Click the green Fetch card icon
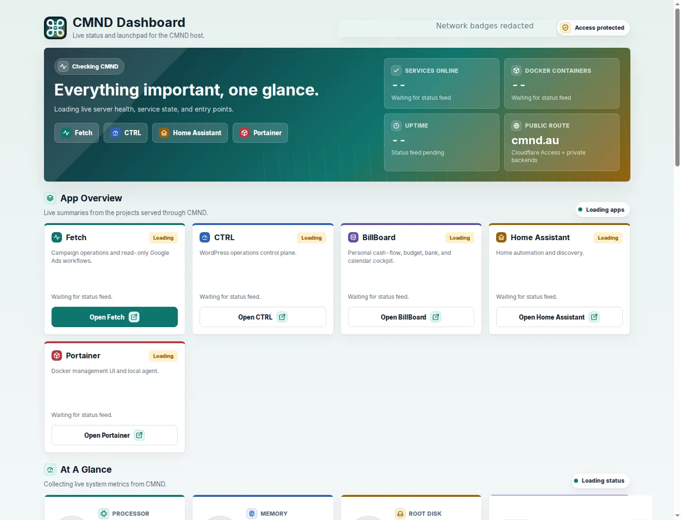The height and width of the screenshot is (520, 681). point(57,237)
